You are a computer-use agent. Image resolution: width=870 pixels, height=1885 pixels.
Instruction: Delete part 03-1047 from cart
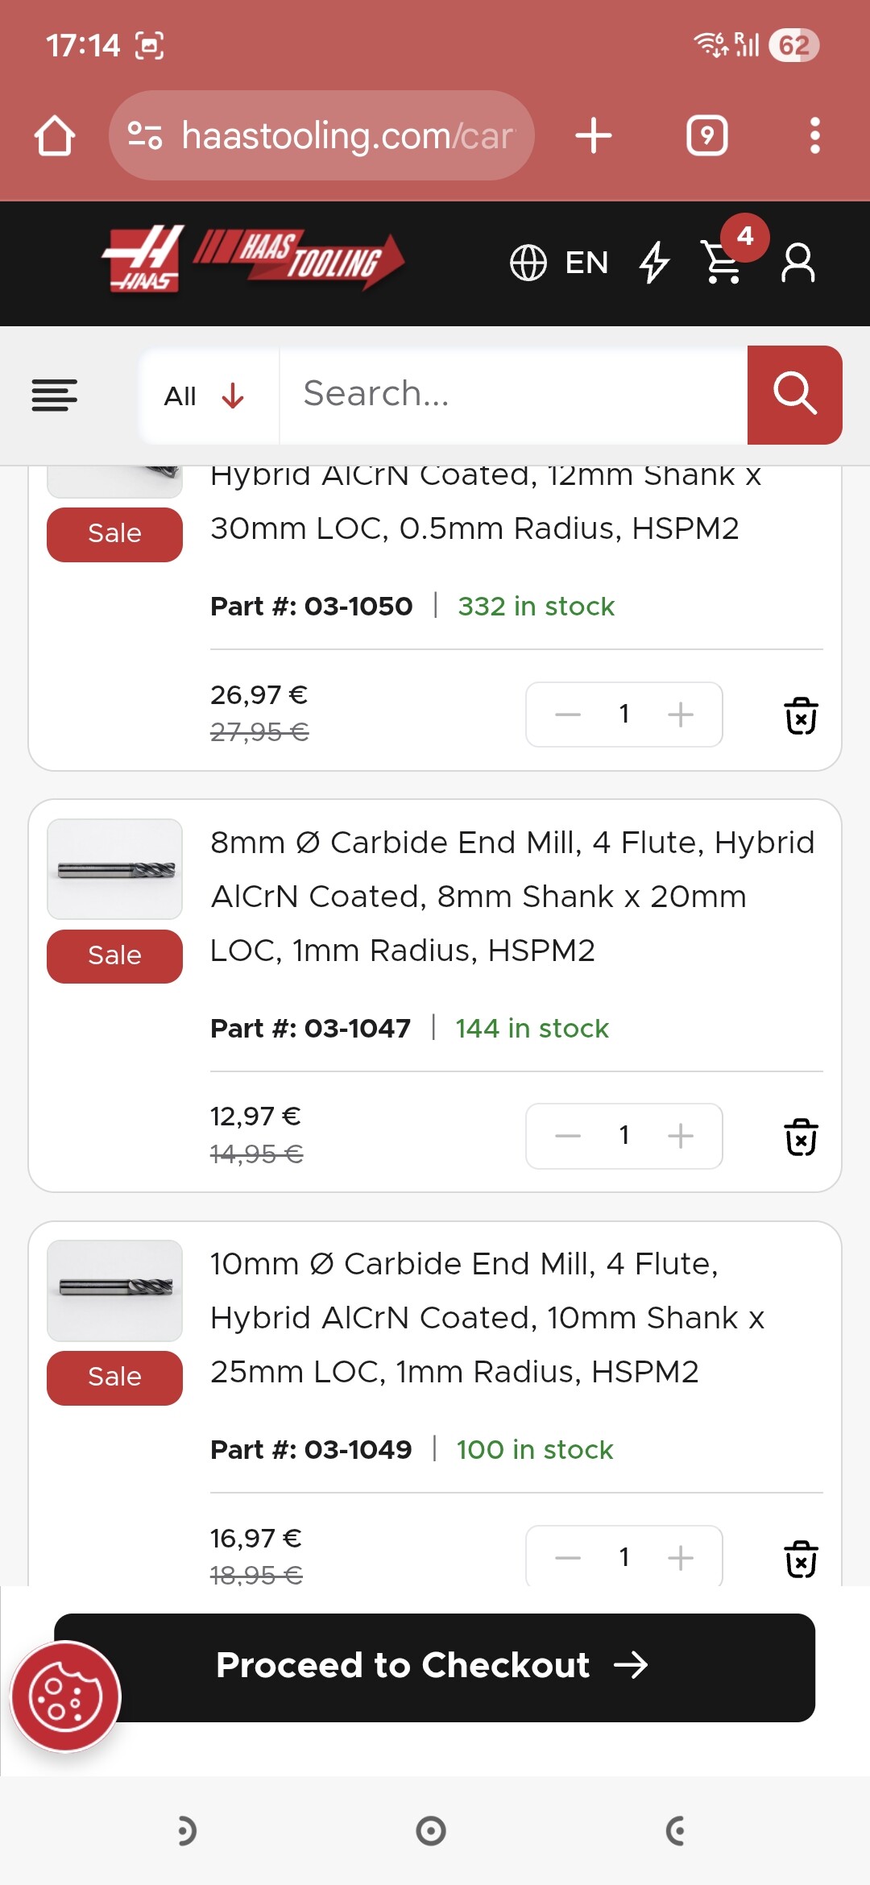pyautogui.click(x=801, y=1137)
